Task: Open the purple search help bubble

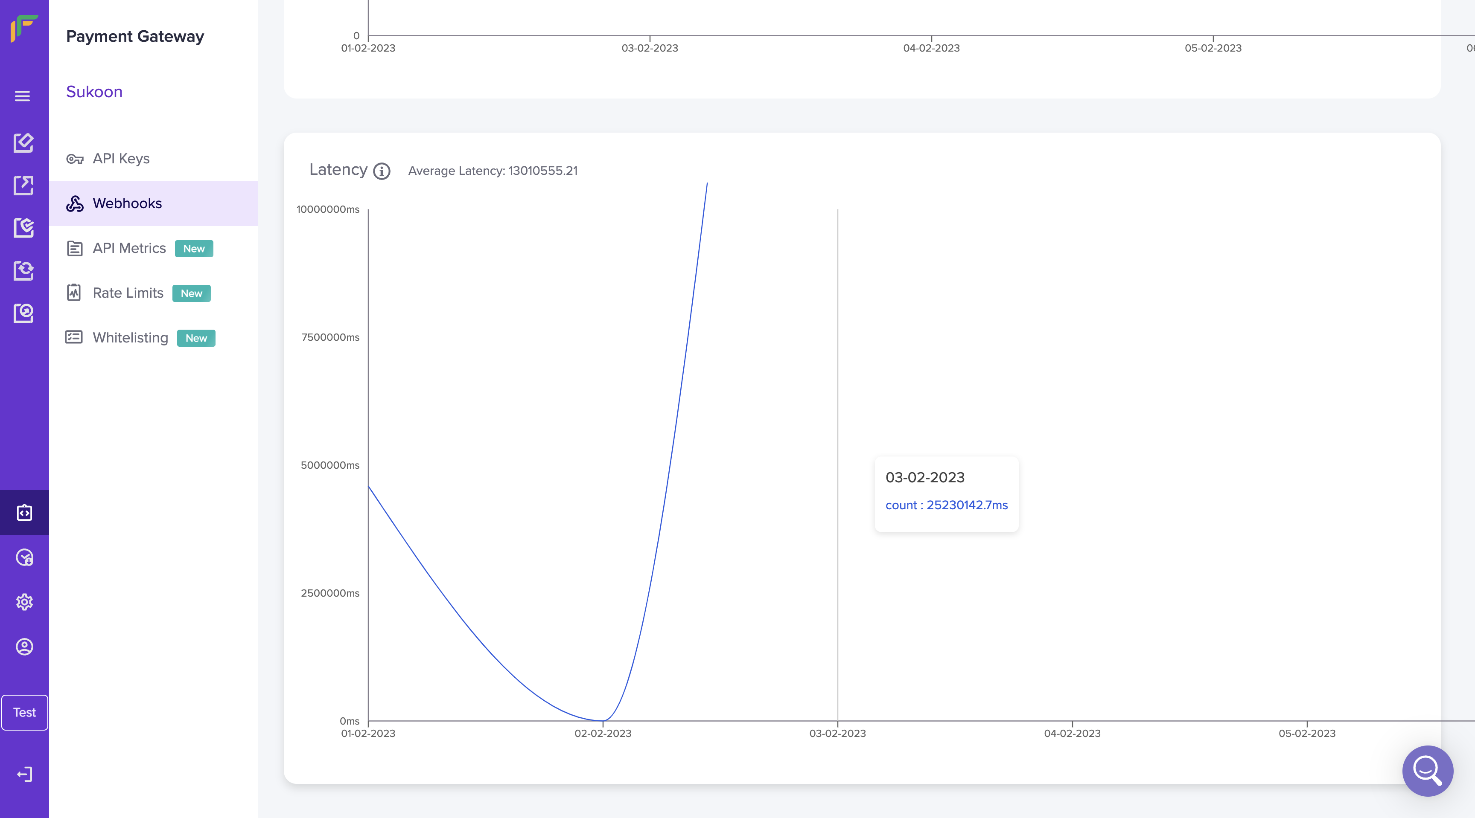Action: 1428,771
